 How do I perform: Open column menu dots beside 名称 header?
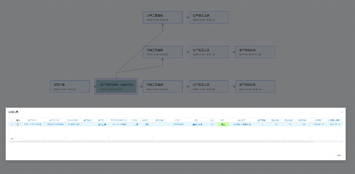[200, 120]
